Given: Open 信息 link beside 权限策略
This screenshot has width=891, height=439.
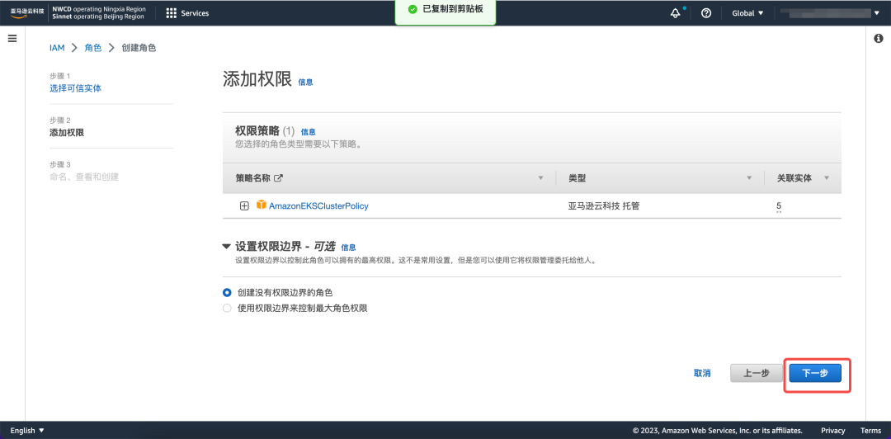Looking at the screenshot, I should click(308, 131).
